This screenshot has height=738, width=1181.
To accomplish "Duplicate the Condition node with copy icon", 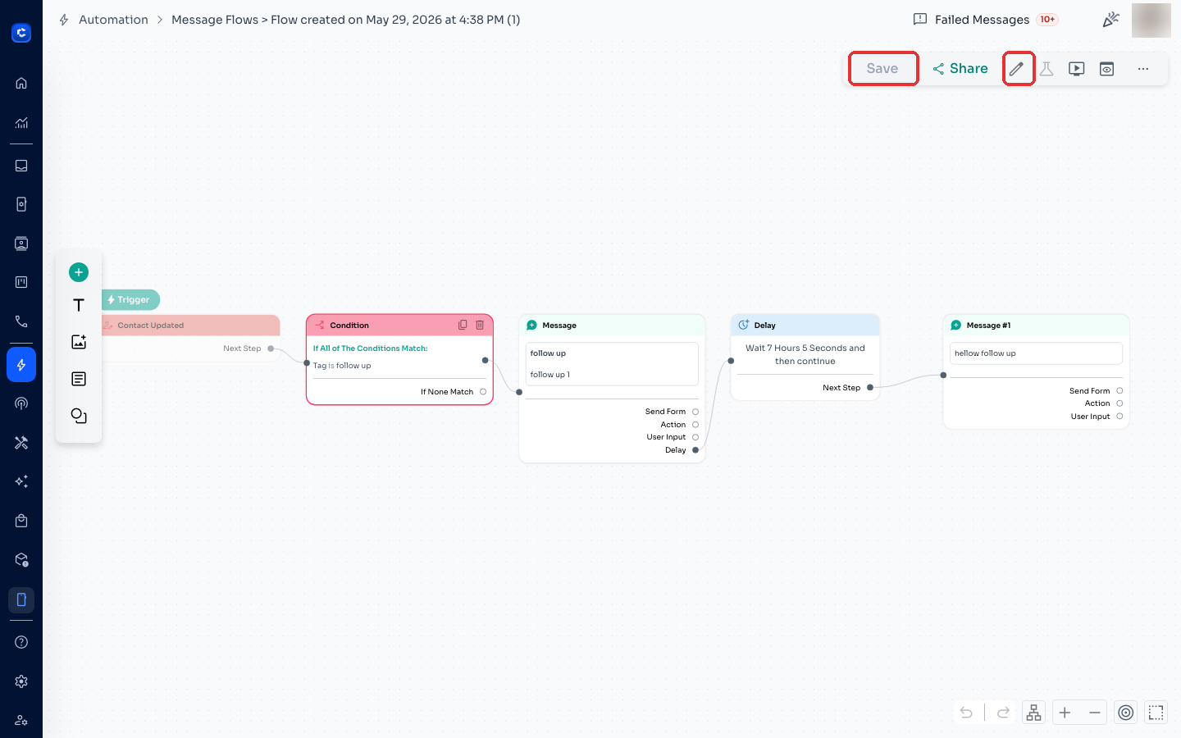I will [463, 326].
